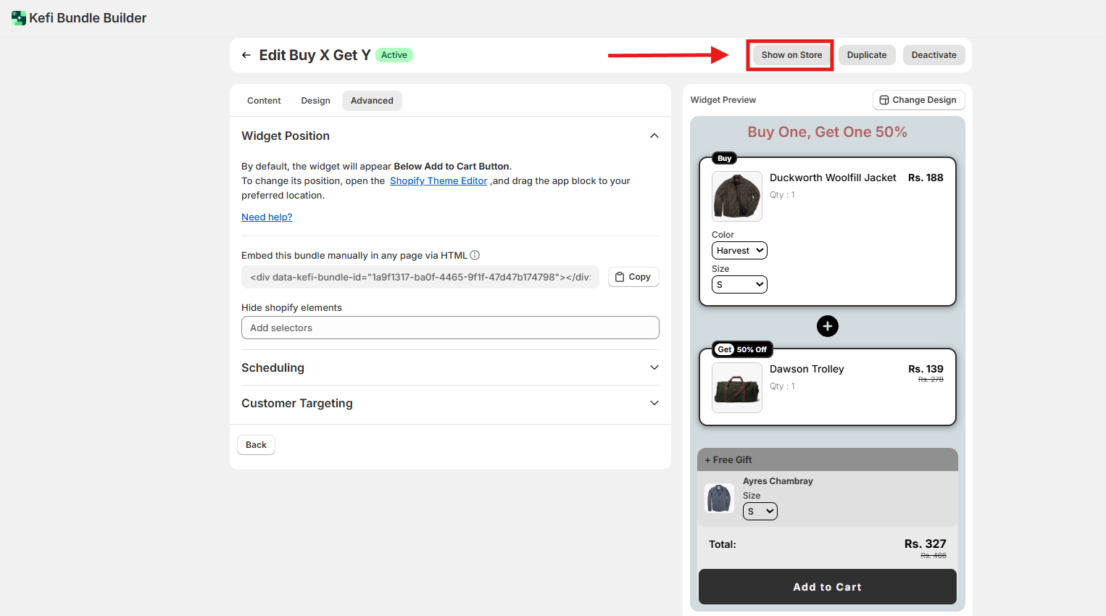The image size is (1106, 616).
Task: Click the Kefi Bundle Builder logo icon
Action: point(19,18)
